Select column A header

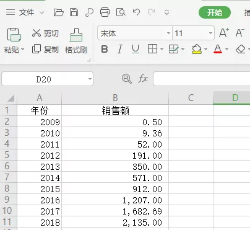tap(40, 98)
